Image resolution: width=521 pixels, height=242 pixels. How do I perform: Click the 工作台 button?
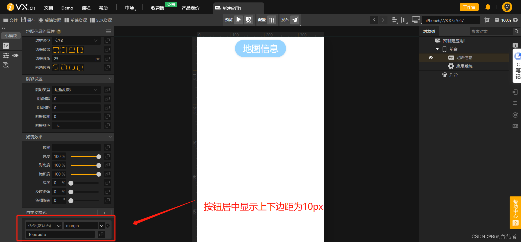[x=469, y=7]
